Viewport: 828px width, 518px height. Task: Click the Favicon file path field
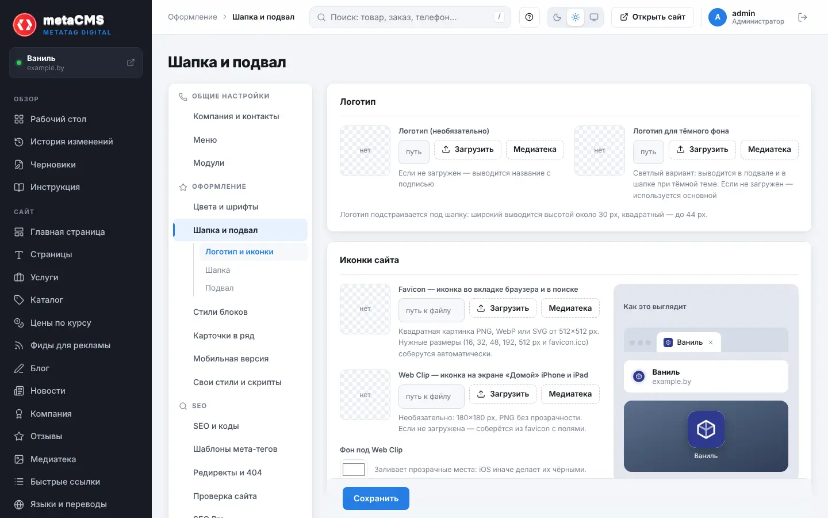point(431,310)
